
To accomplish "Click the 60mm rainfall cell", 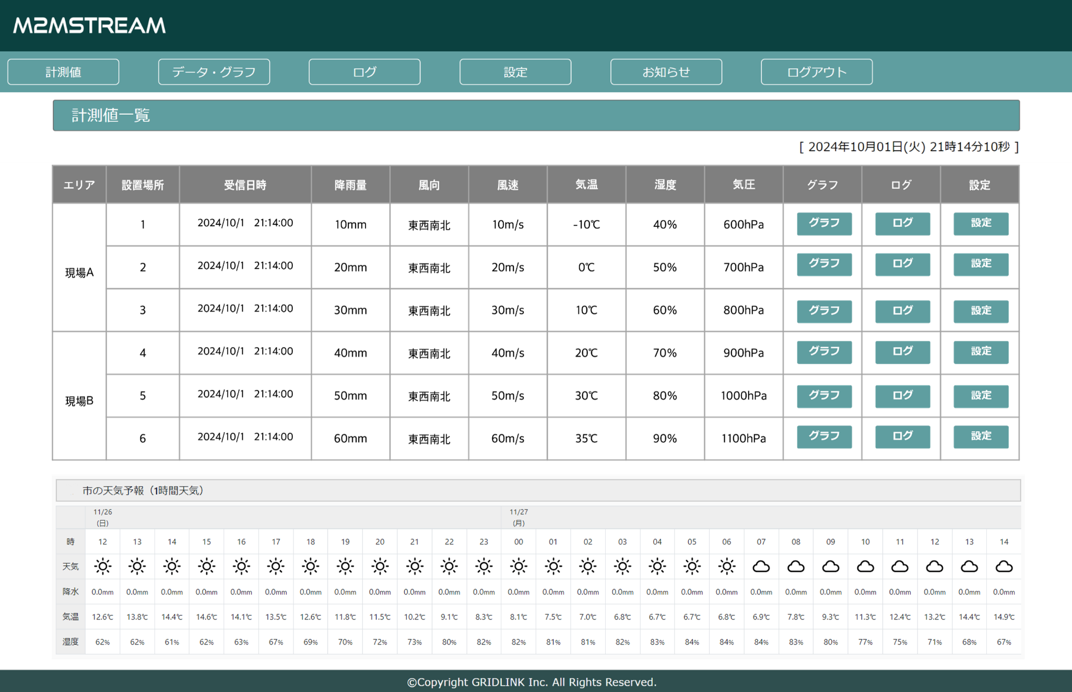I will [350, 438].
